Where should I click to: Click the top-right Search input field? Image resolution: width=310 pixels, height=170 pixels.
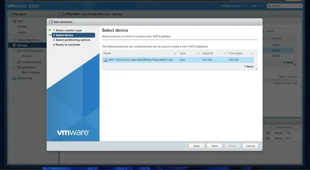pyautogui.click(x=285, y=6)
